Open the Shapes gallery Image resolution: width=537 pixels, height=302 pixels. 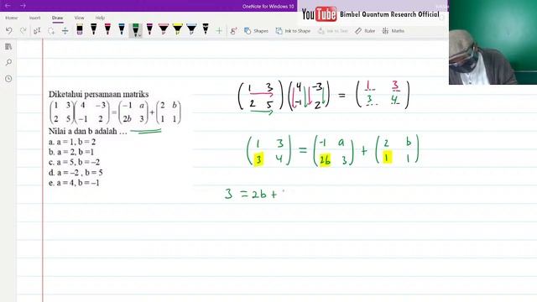(256, 31)
